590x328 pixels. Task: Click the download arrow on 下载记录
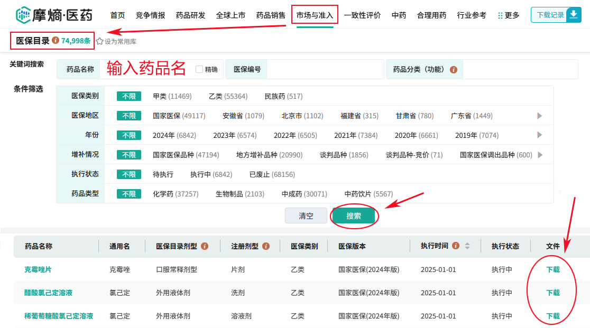coord(574,14)
